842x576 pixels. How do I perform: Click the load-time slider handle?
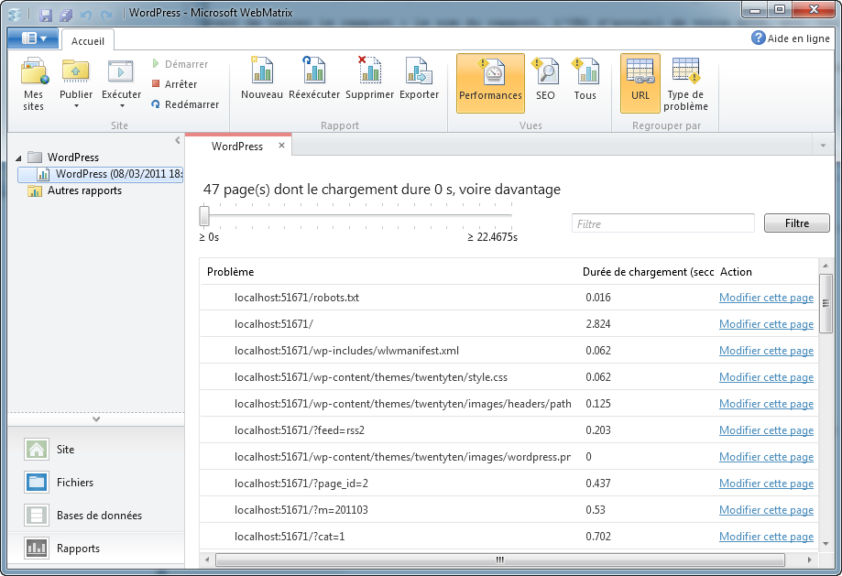click(x=204, y=216)
